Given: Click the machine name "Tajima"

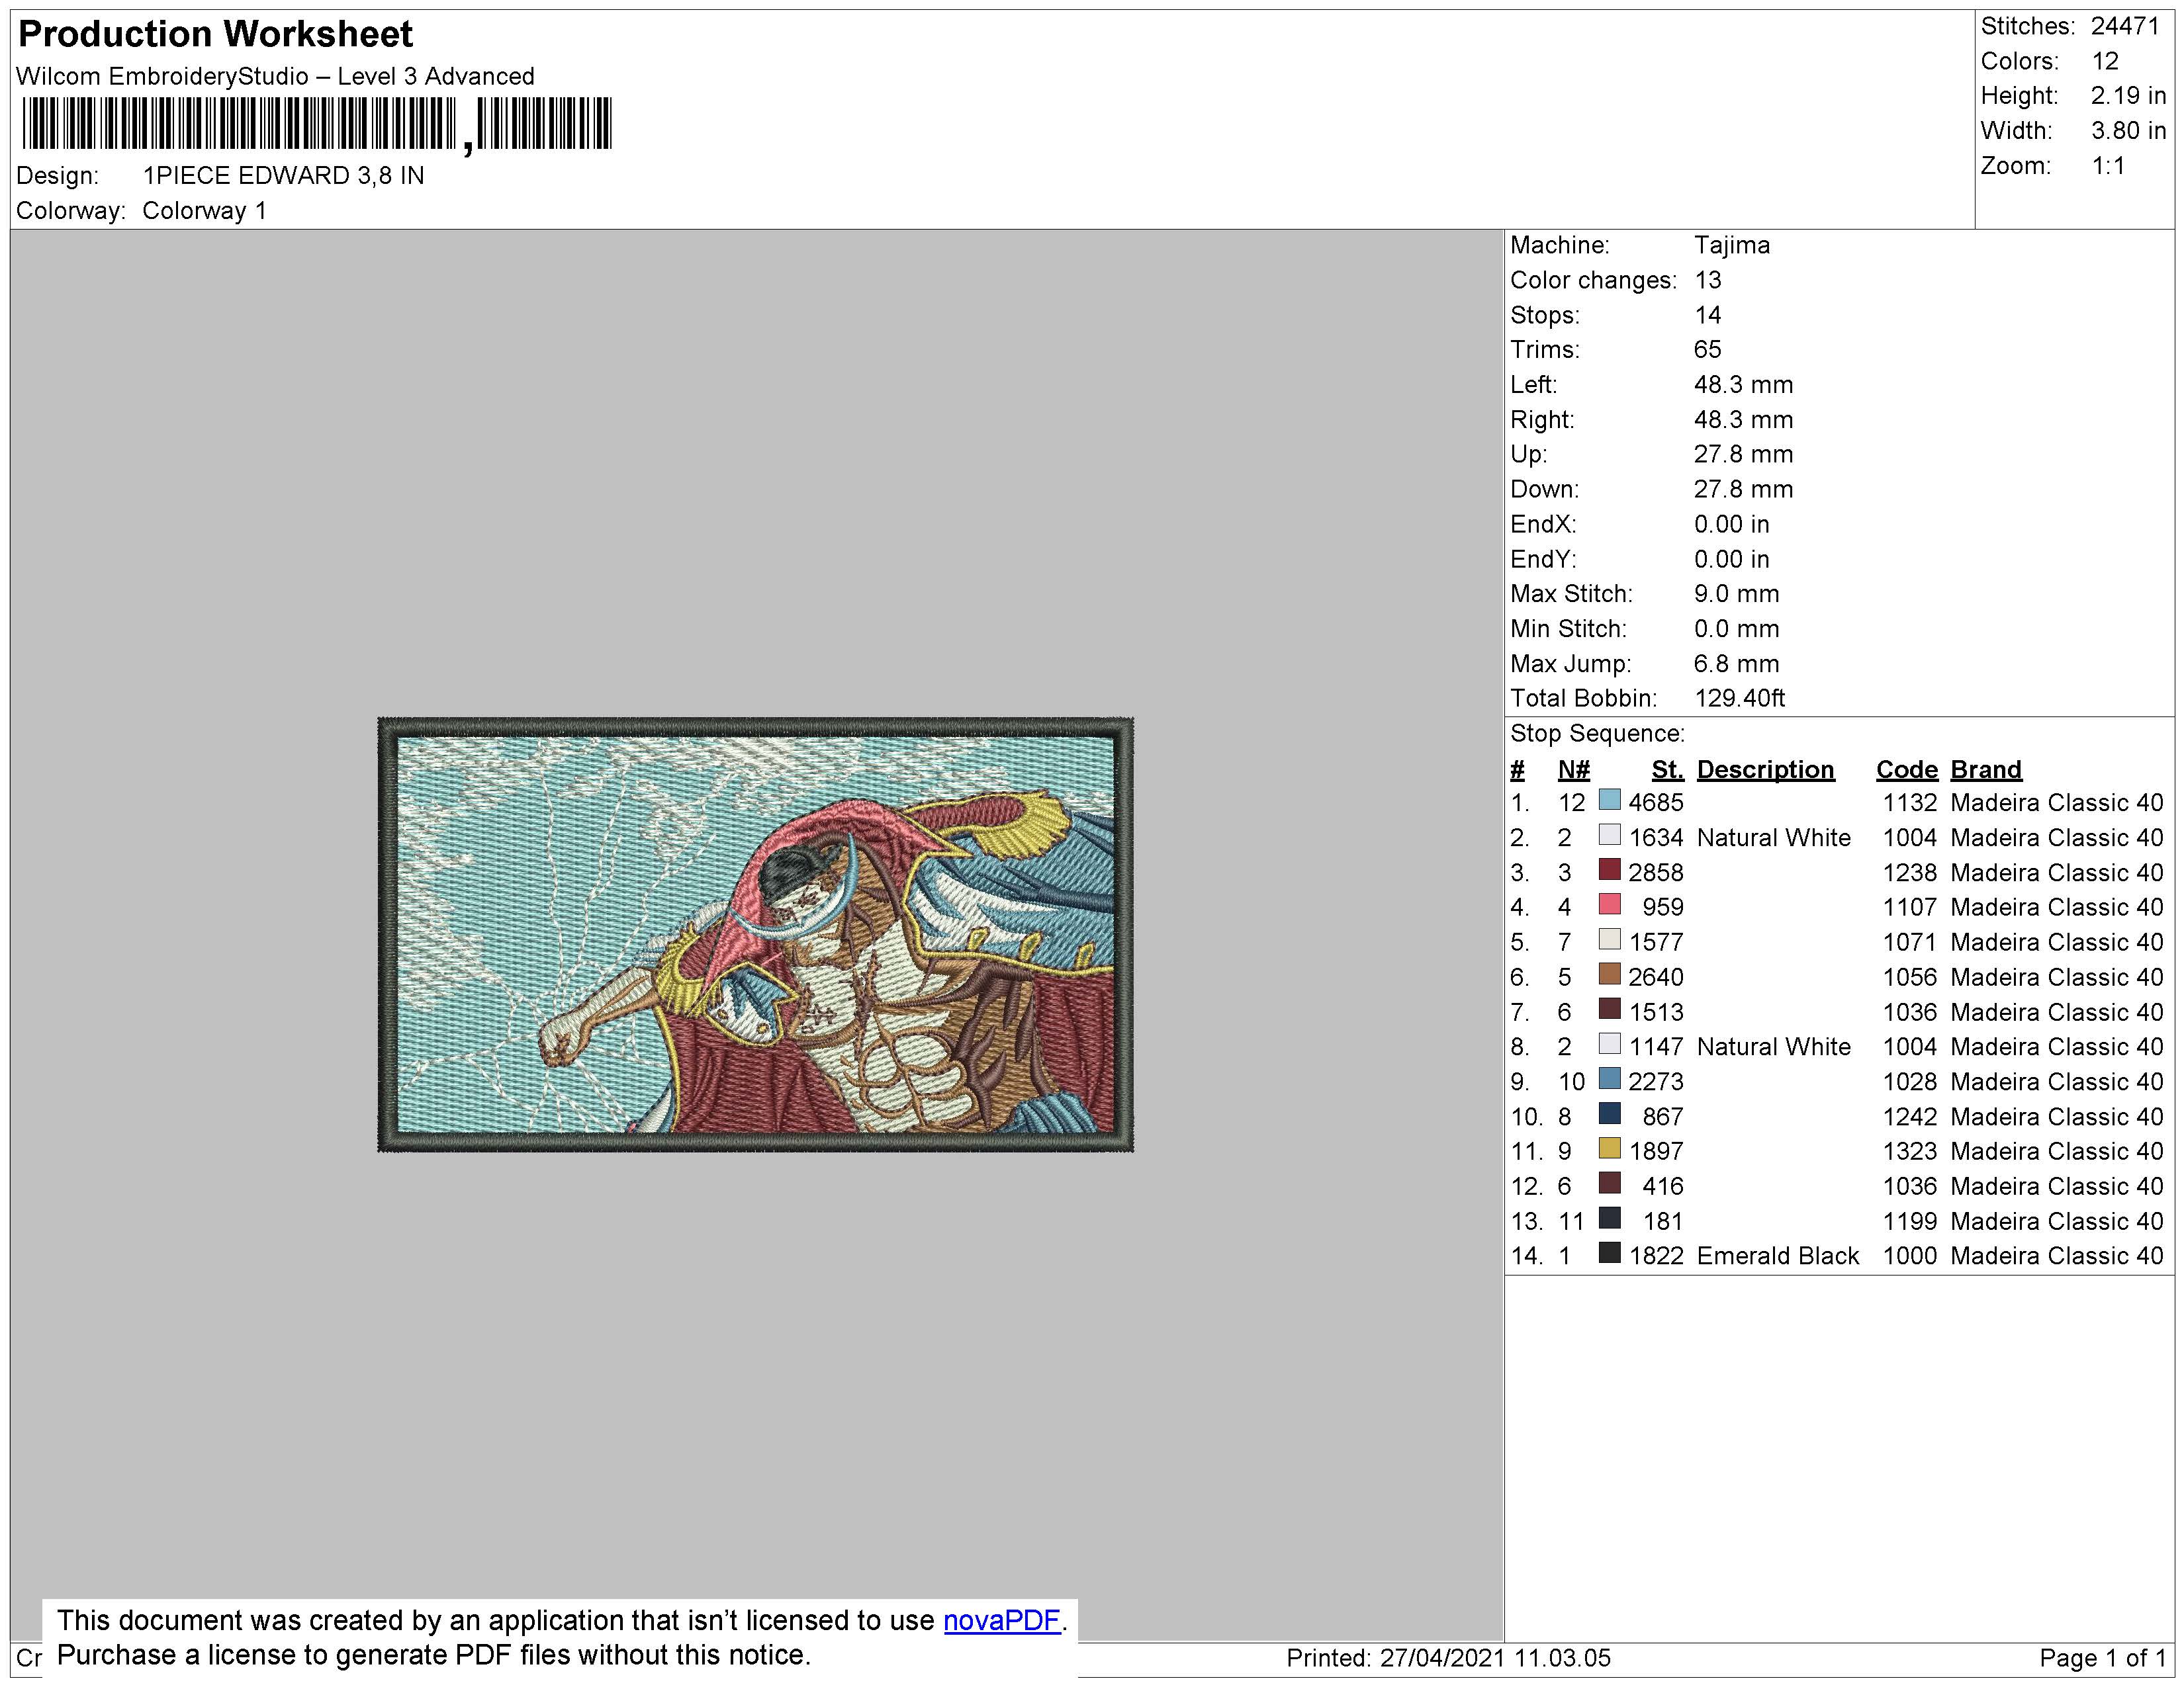Looking at the screenshot, I should (1731, 246).
